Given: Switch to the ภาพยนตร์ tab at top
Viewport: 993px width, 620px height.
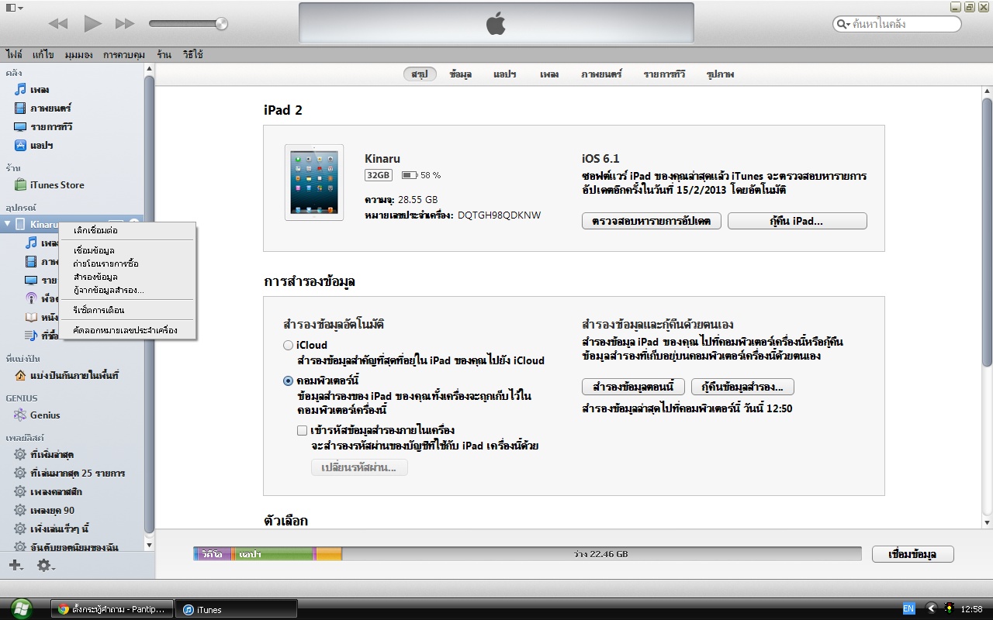Looking at the screenshot, I should click(602, 74).
